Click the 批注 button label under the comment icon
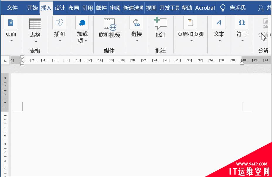The image size is (272, 177). pyautogui.click(x=161, y=35)
